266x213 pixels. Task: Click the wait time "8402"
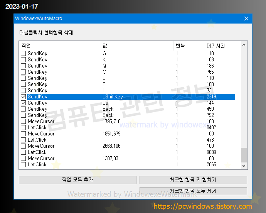click(x=211, y=128)
